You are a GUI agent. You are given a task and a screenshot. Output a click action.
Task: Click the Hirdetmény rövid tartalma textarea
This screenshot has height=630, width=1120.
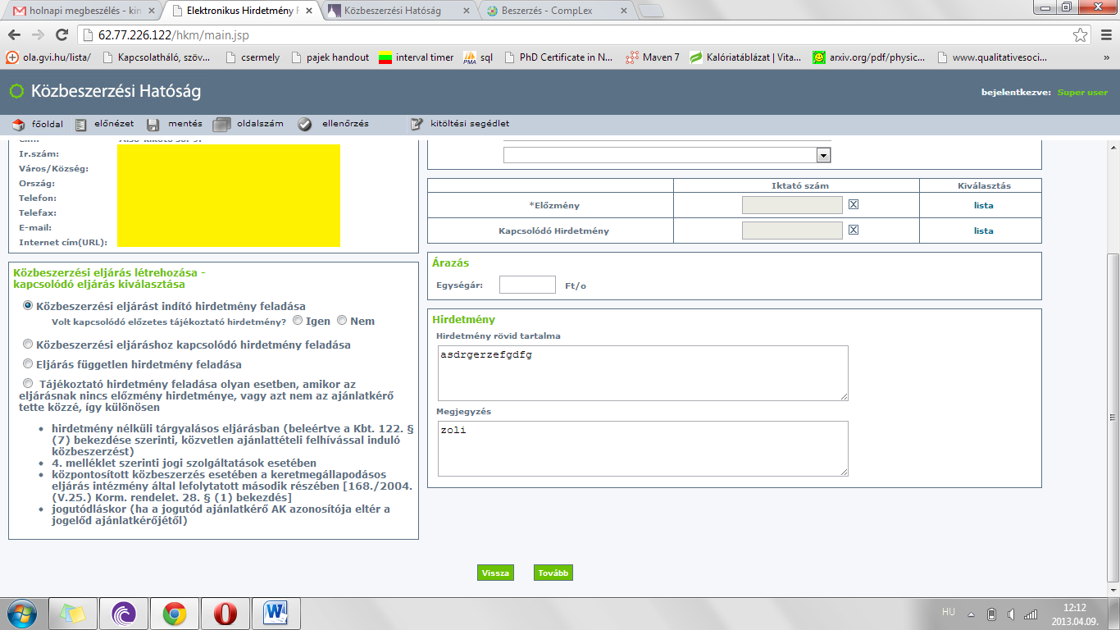643,373
